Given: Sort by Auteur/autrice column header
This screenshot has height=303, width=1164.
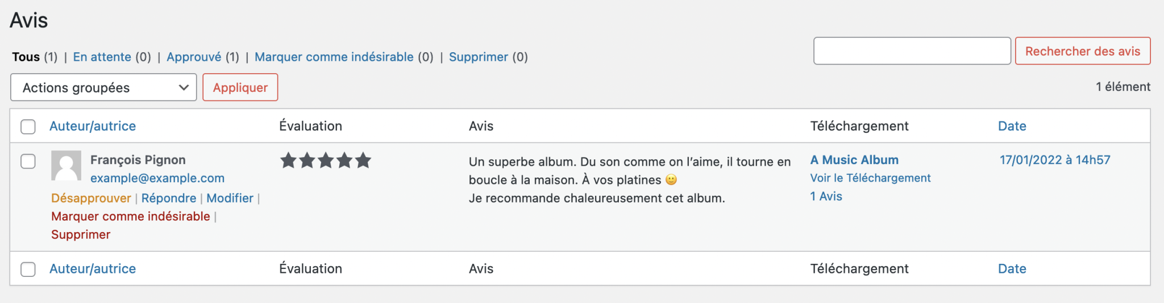Looking at the screenshot, I should click(x=93, y=126).
